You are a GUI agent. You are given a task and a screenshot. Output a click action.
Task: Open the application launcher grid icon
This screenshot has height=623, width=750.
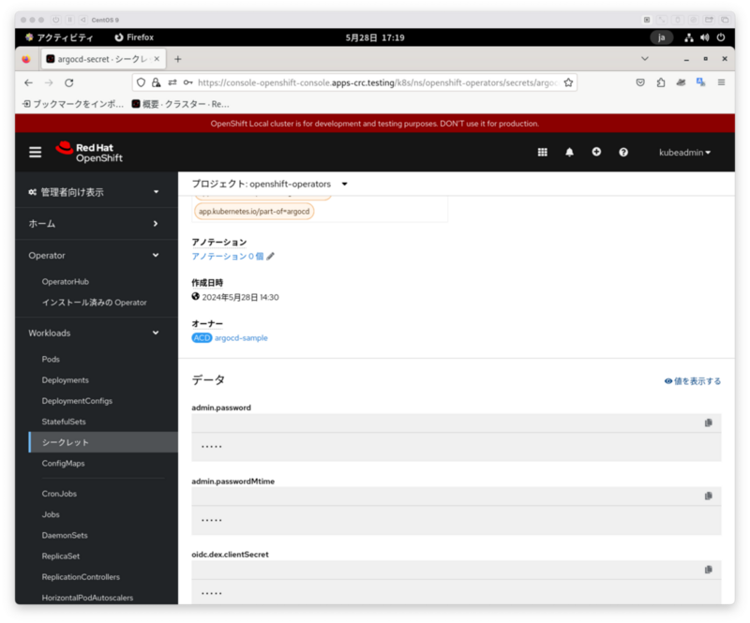click(542, 152)
